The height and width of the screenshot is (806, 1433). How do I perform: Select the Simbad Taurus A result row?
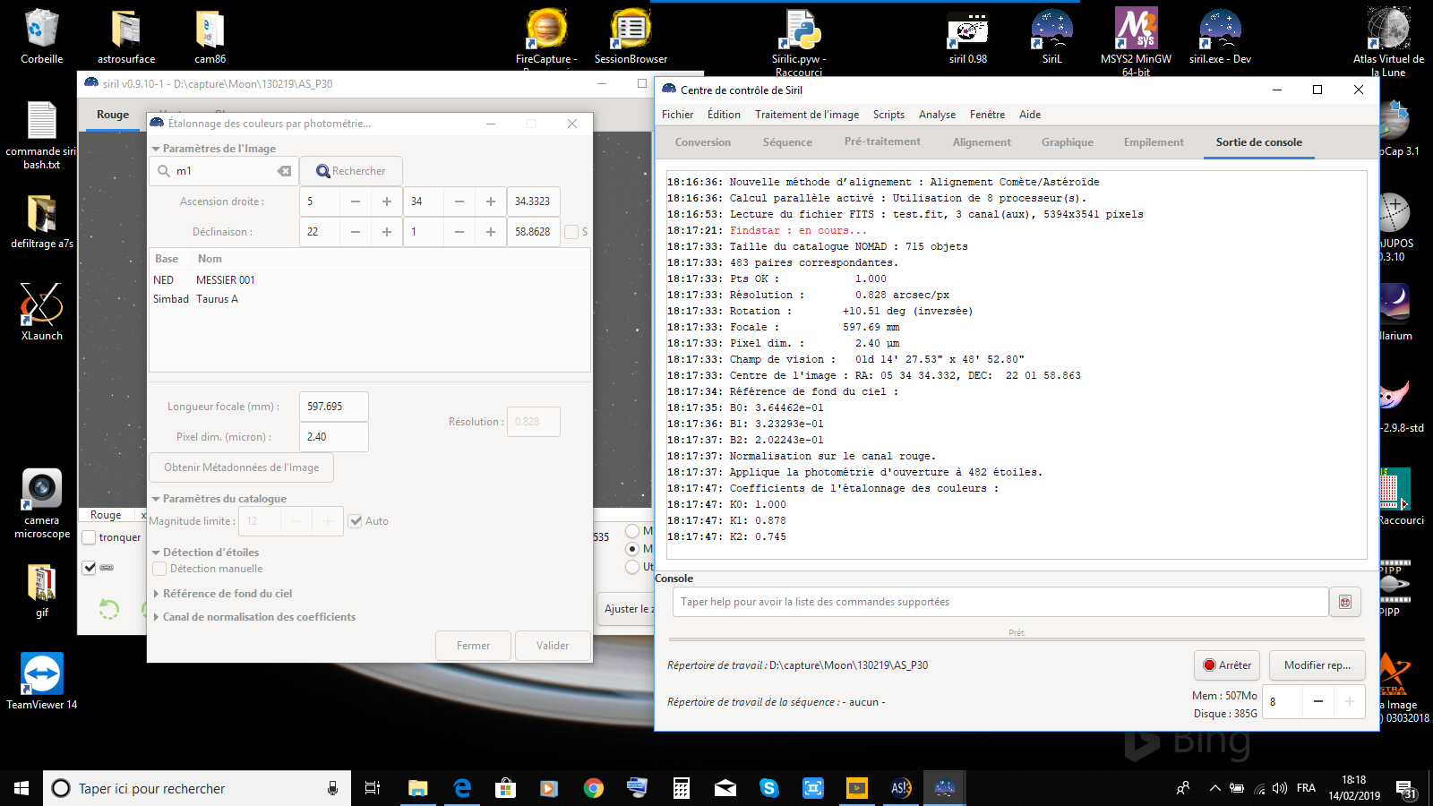[369, 299]
